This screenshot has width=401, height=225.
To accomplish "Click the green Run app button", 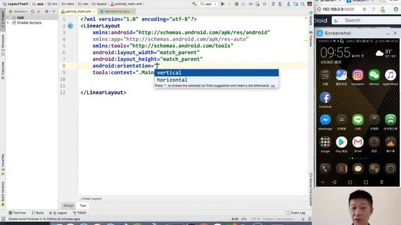I will point(223,4).
